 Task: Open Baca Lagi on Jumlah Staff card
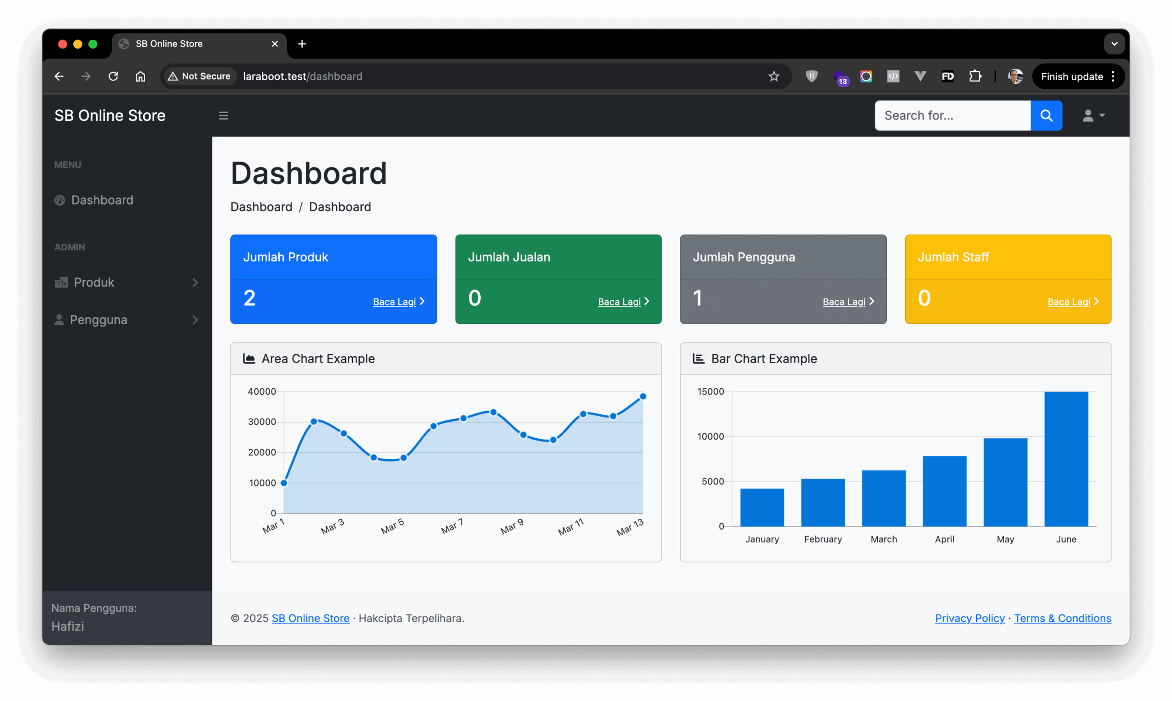(x=1069, y=302)
